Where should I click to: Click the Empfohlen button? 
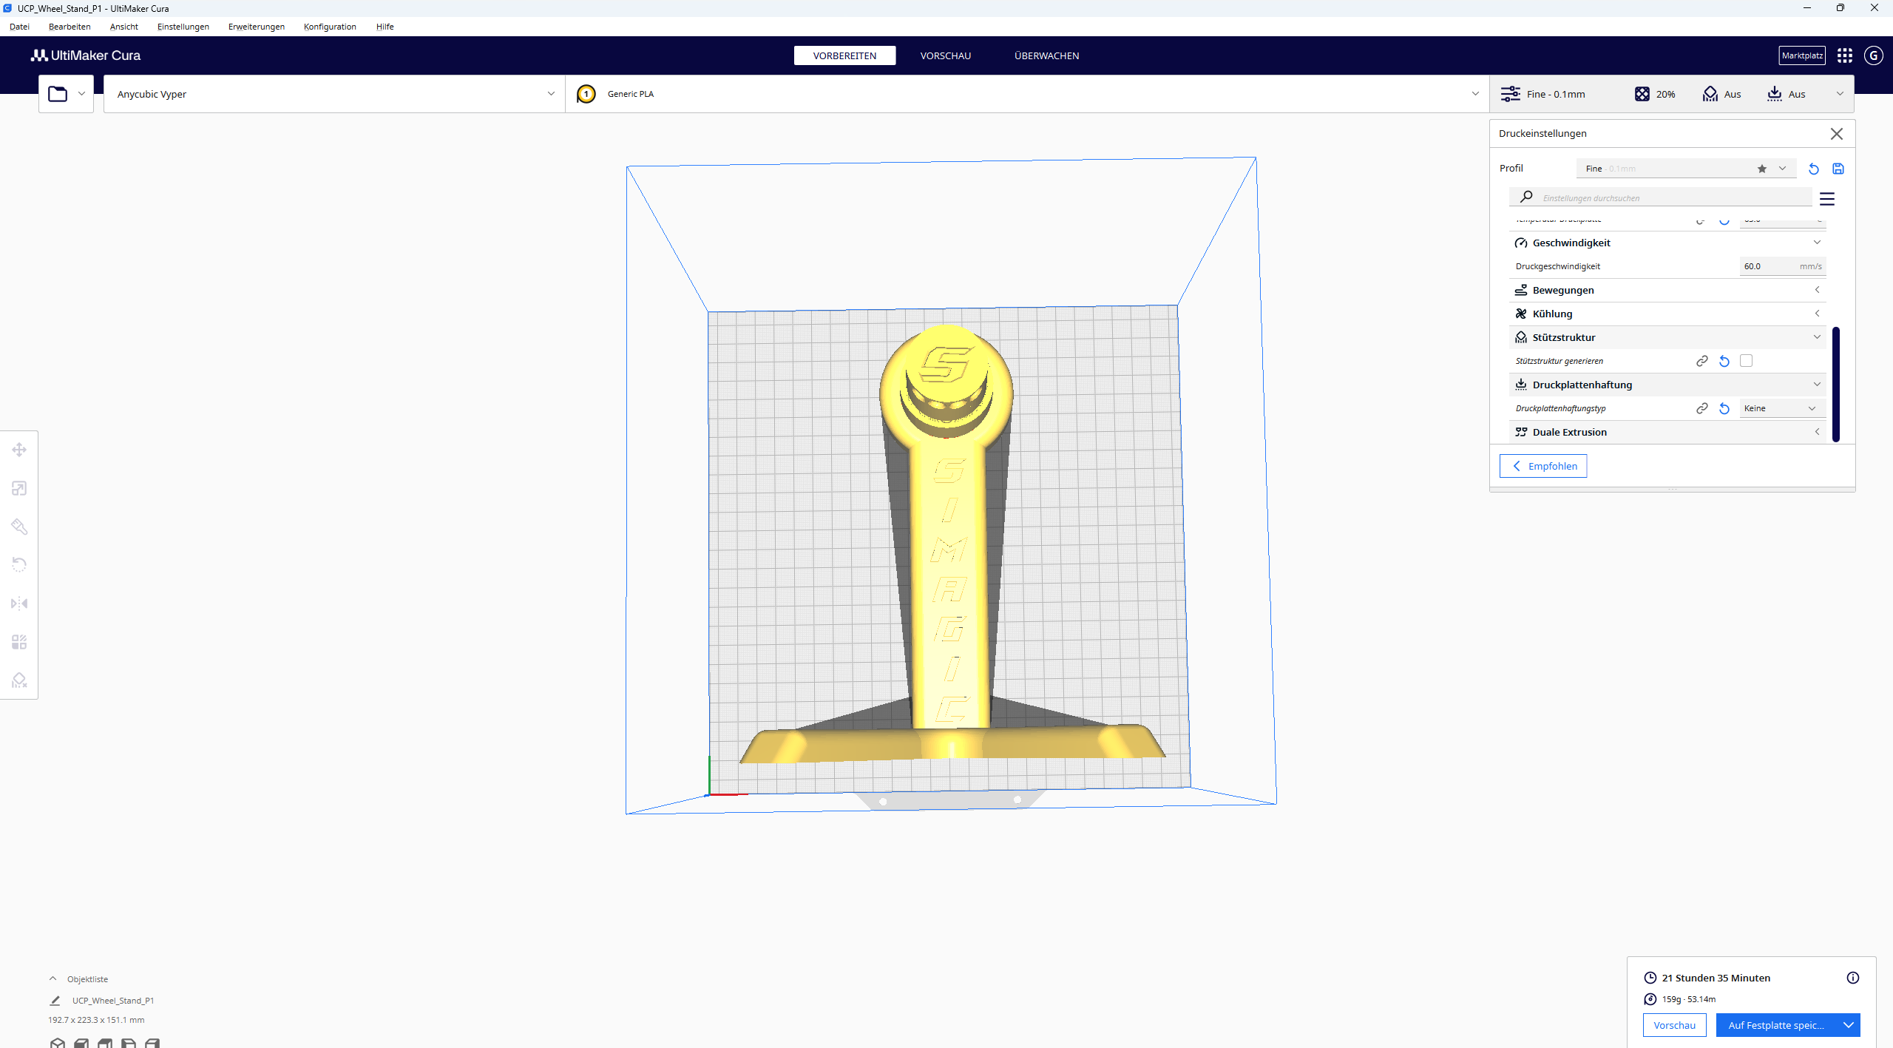click(1543, 466)
